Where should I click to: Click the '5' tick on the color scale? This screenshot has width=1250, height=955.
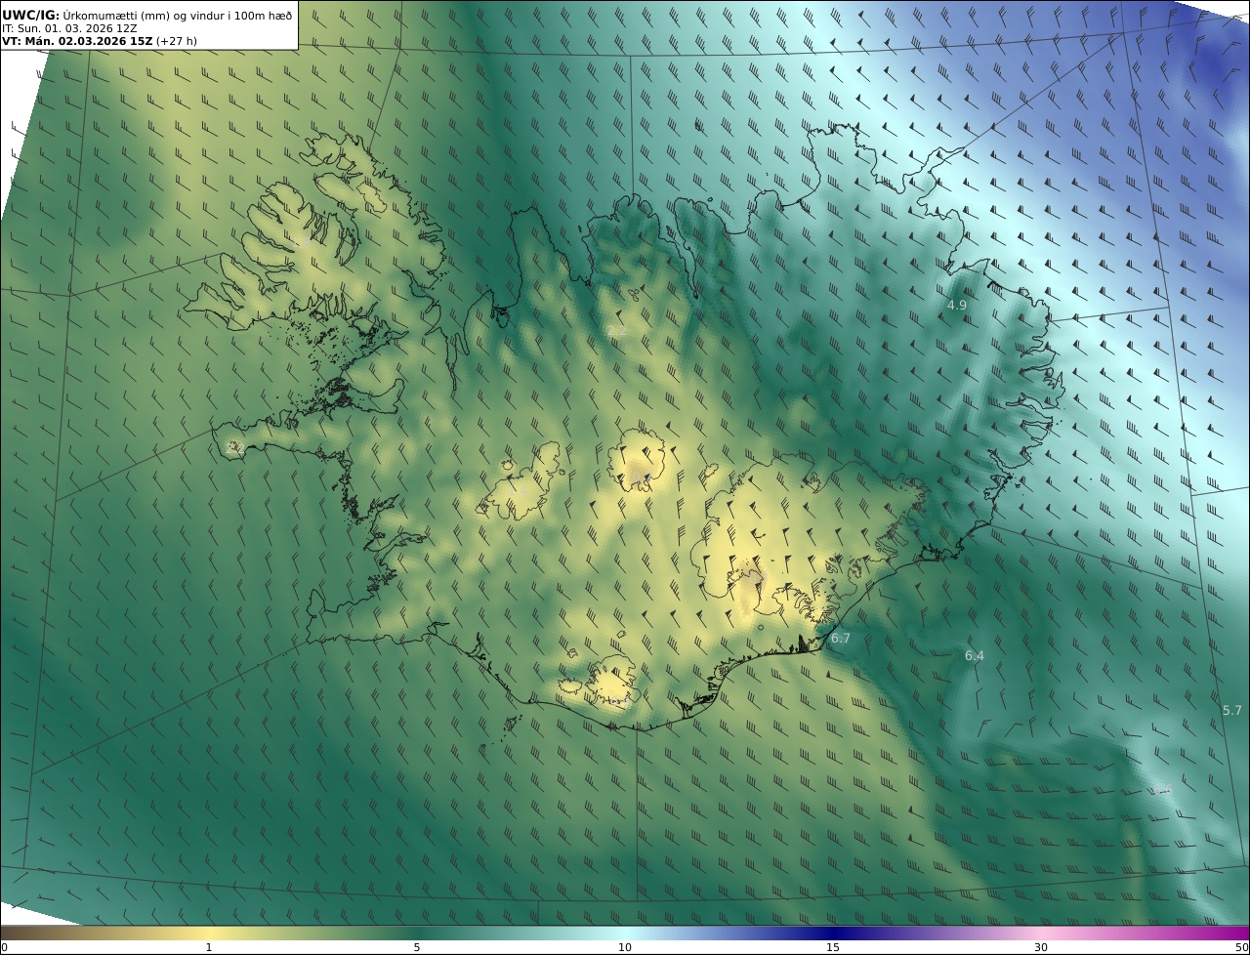[x=417, y=948]
